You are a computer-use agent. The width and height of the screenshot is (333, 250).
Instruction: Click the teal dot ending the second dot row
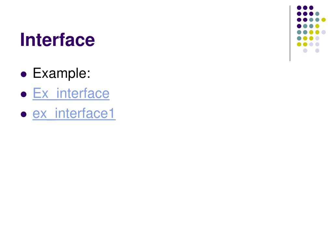317,14
